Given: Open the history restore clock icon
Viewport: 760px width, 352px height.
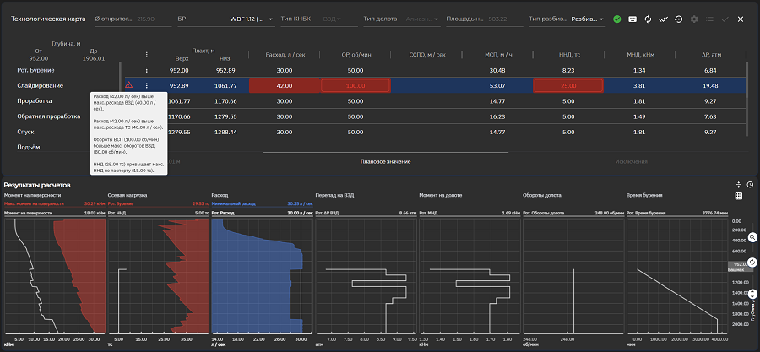Looking at the screenshot, I should (678, 19).
